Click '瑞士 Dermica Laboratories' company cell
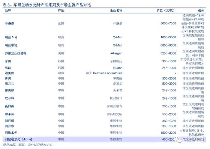The width and height of the screenshot is (210, 149). click(104, 73)
